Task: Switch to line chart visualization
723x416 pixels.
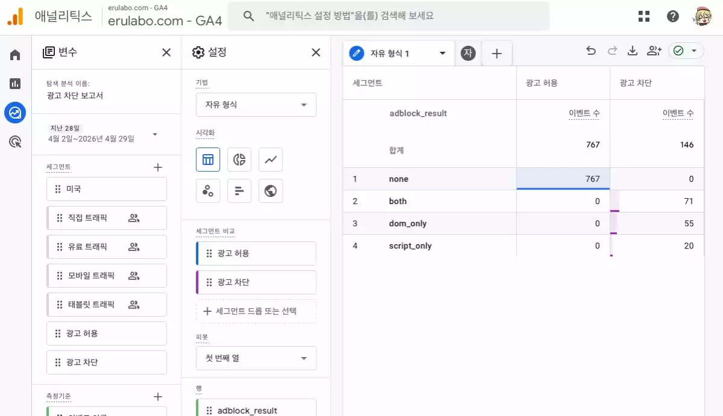Action: coord(271,160)
